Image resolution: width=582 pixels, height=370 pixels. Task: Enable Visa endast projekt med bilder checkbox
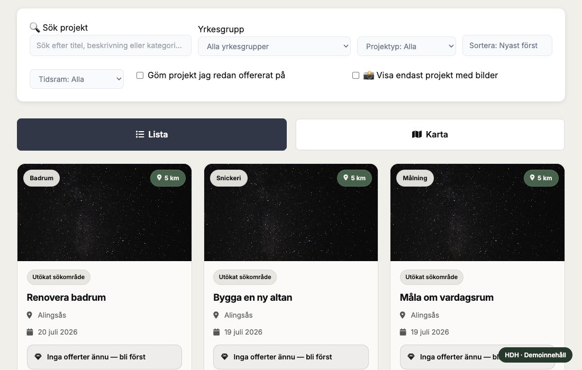[356, 75]
